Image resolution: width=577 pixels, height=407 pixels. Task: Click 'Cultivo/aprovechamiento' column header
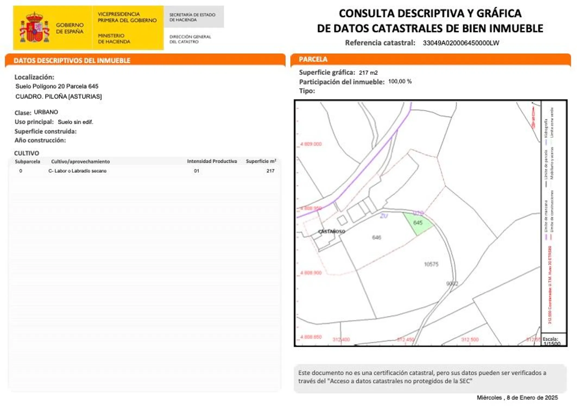(80, 161)
